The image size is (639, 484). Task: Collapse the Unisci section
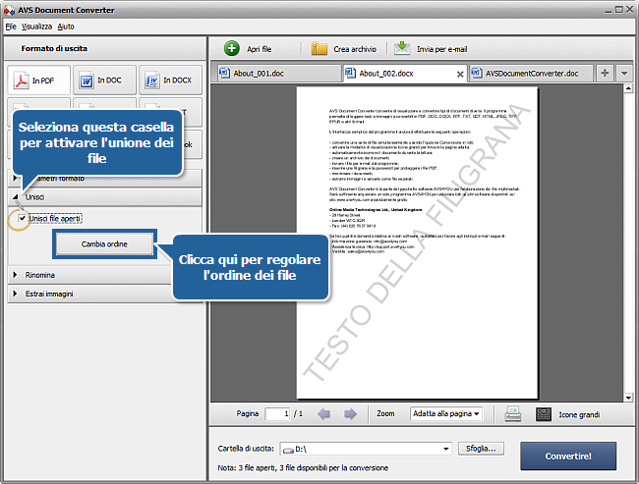(105, 197)
